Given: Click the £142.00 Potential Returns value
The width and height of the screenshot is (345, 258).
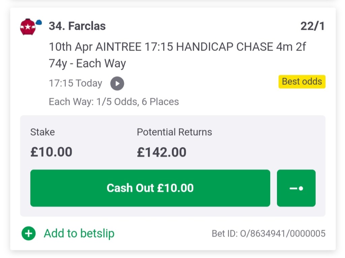Looking at the screenshot, I should pos(161,152).
